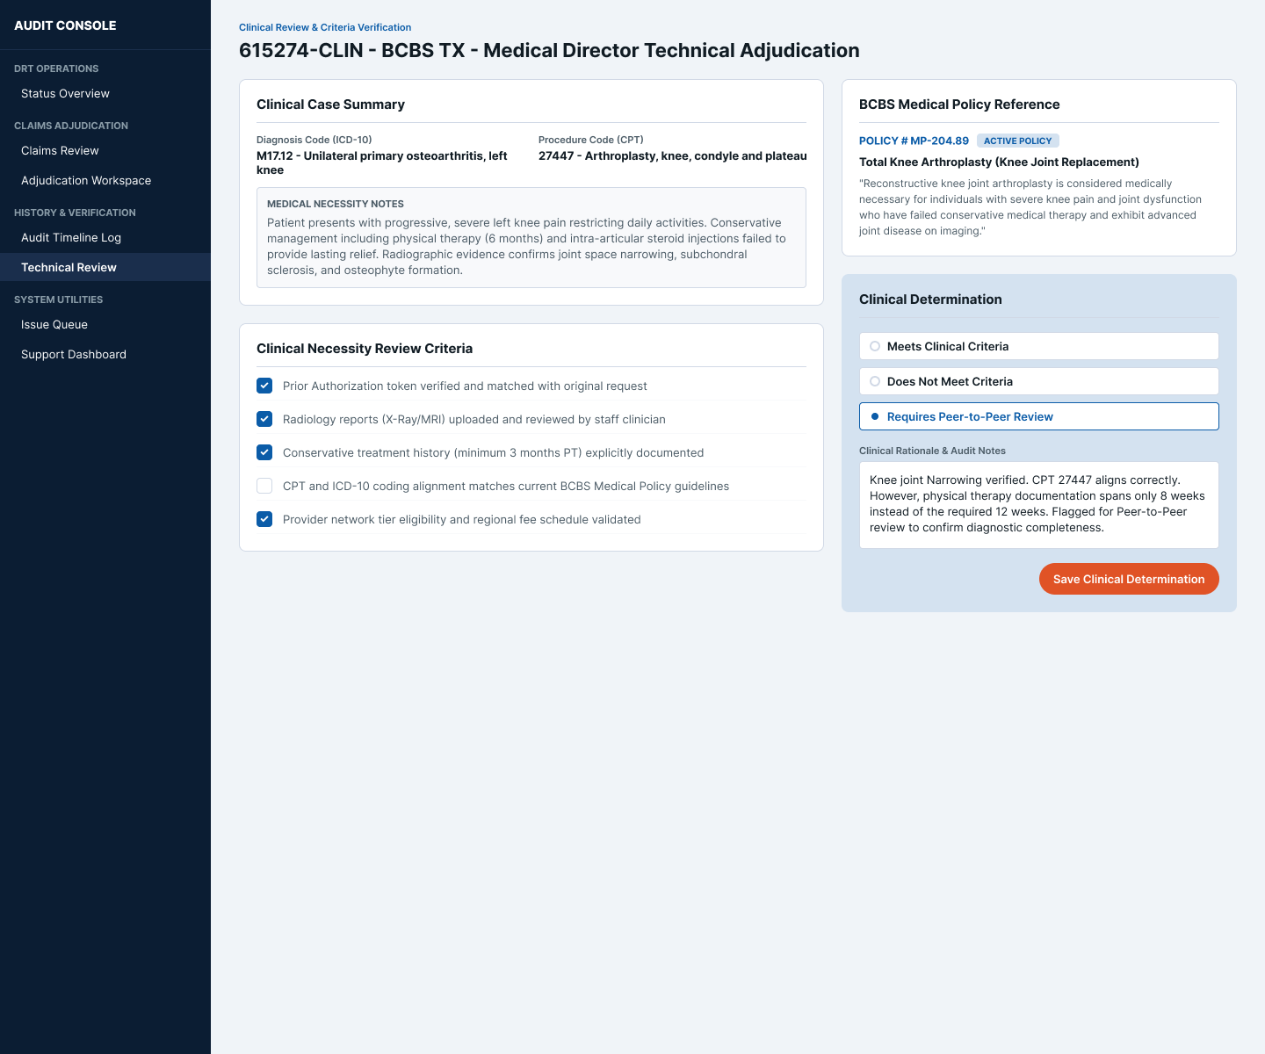Viewport: 1265px width, 1054px height.
Task: Uncheck Prior Authorization token verified checkbox
Action: pyautogui.click(x=264, y=386)
